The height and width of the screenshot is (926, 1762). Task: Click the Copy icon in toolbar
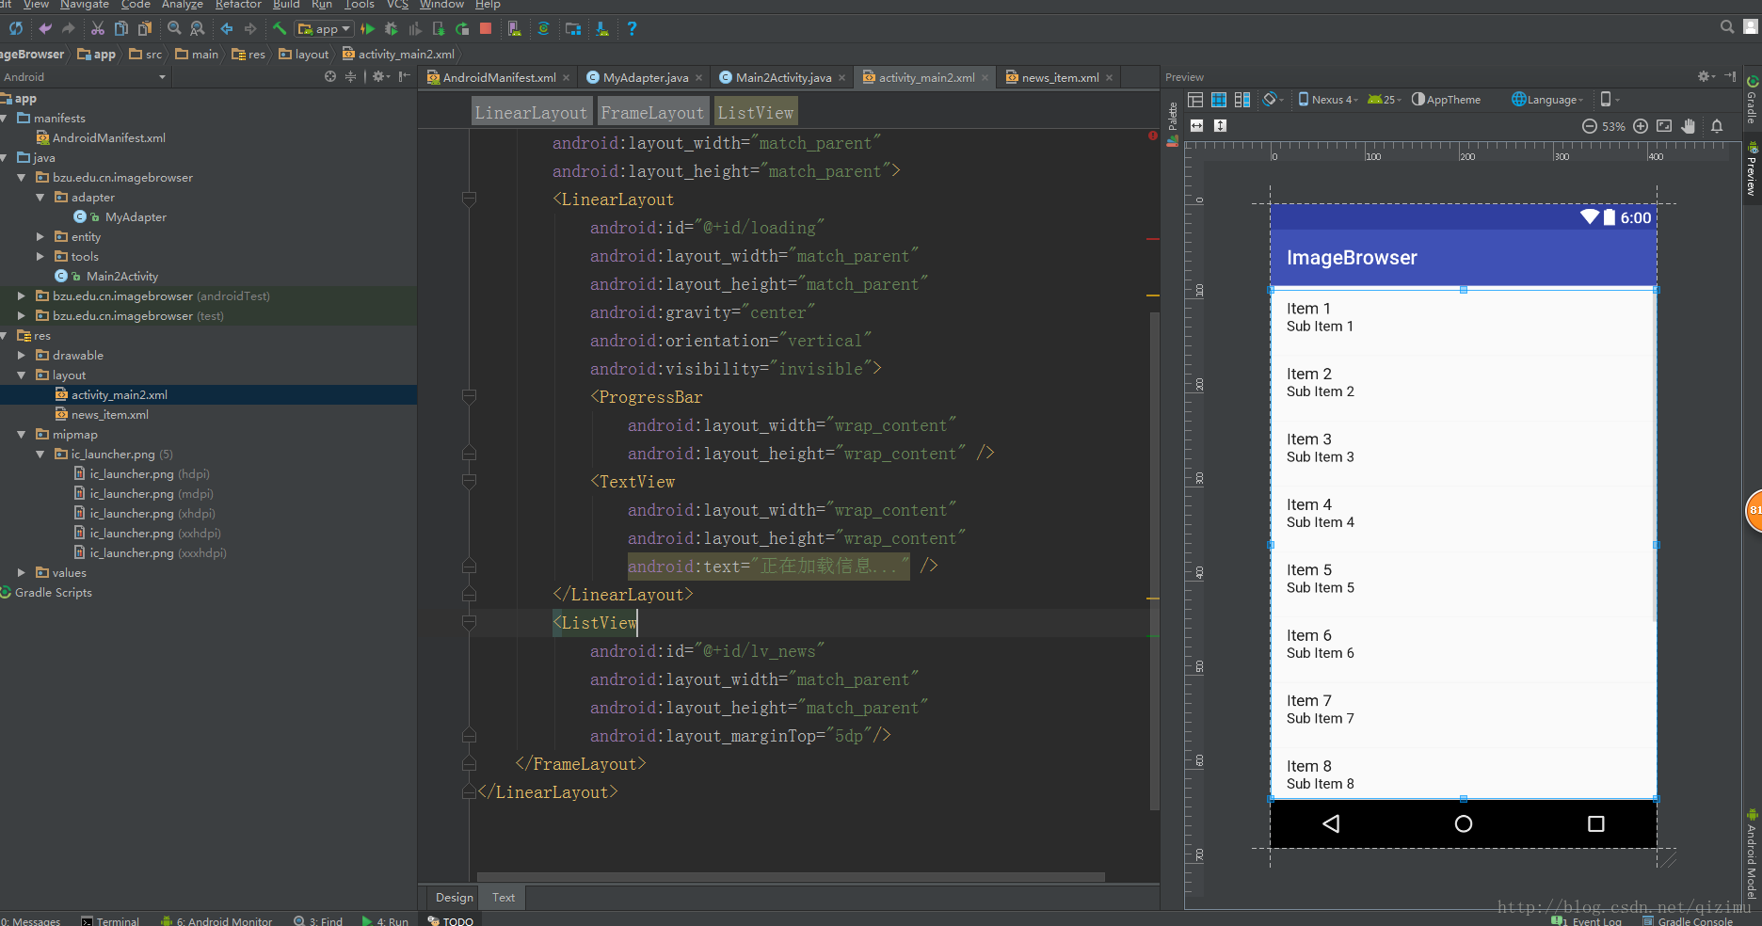pos(121,28)
